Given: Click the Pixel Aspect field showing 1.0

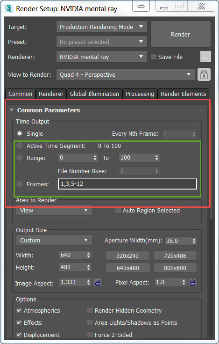Looking at the screenshot, I should pyautogui.click(x=168, y=282).
